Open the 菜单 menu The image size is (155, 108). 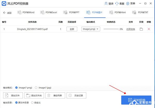[130, 4]
